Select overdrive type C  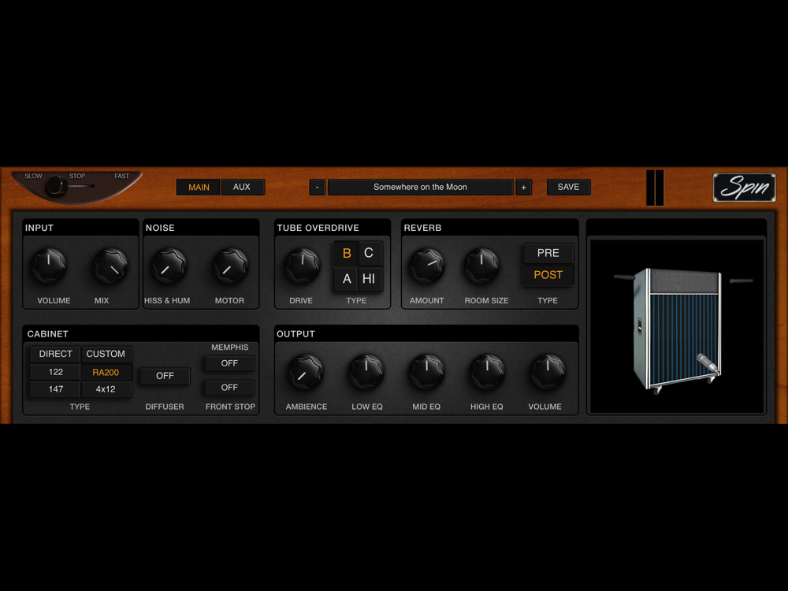point(369,253)
